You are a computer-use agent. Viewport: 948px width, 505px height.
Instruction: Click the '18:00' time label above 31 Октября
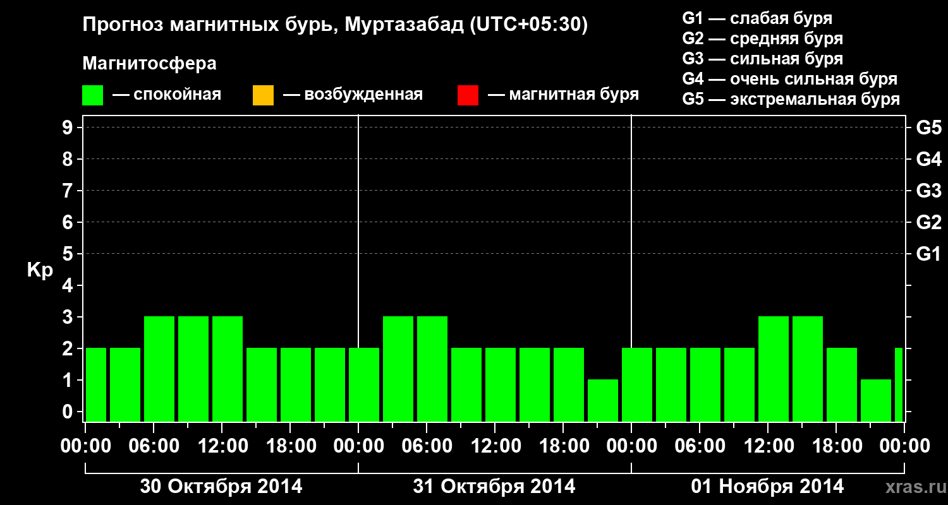coord(563,446)
